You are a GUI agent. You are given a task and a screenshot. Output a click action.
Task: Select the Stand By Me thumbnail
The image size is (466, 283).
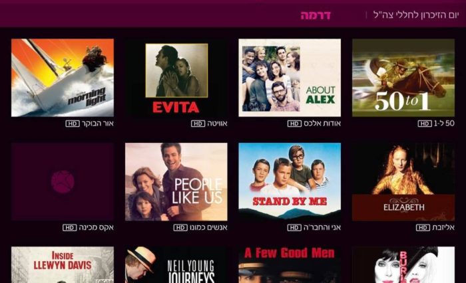pos(290,182)
